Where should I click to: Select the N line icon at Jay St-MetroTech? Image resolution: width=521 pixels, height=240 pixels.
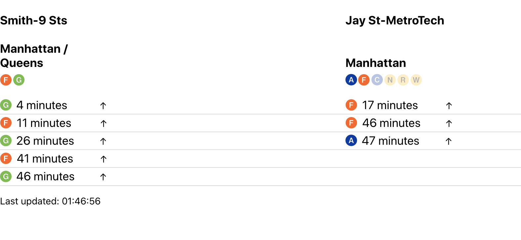pyautogui.click(x=390, y=80)
